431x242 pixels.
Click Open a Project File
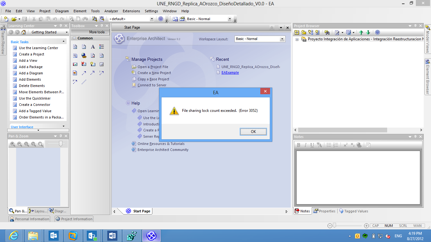[153, 67]
